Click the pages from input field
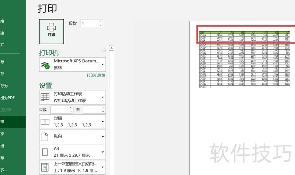 [x=59, y=110]
